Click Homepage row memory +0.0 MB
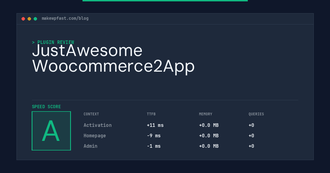This screenshot has width=330, height=173. pos(209,136)
